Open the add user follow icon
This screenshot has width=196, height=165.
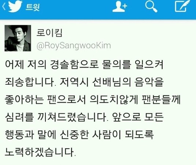120,7
